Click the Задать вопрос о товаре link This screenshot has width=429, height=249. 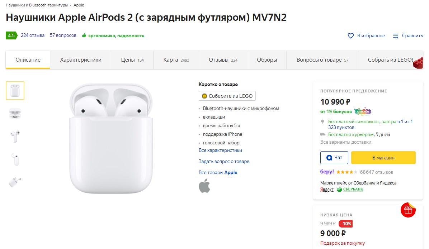[224, 162]
